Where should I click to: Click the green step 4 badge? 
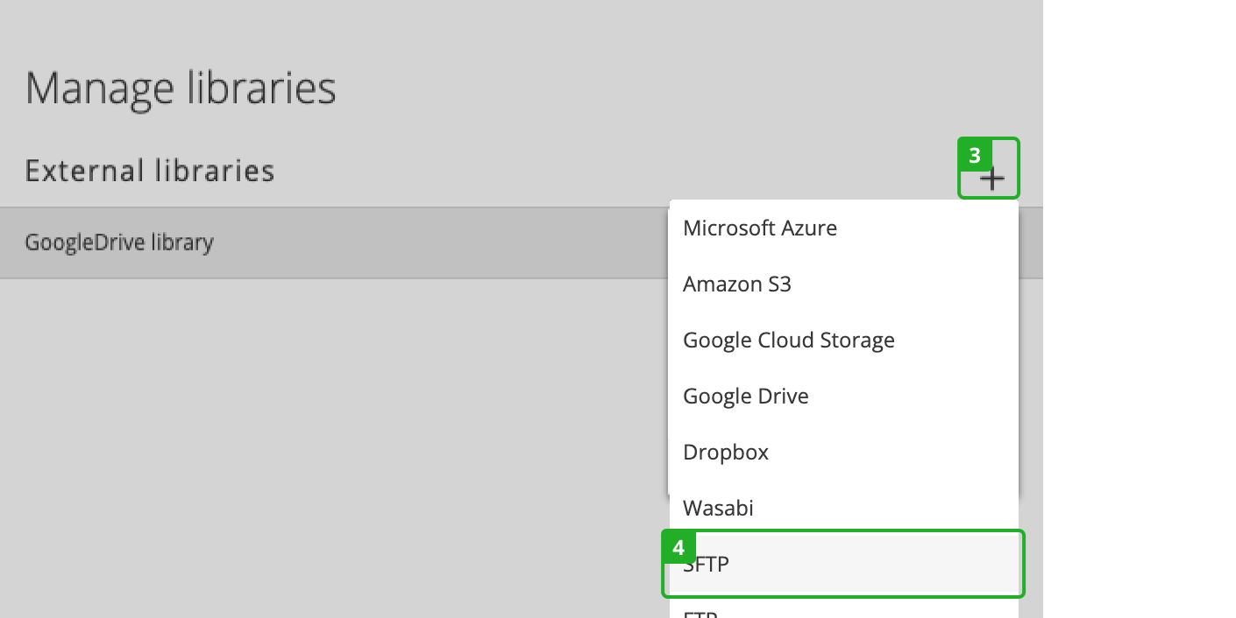(678, 545)
